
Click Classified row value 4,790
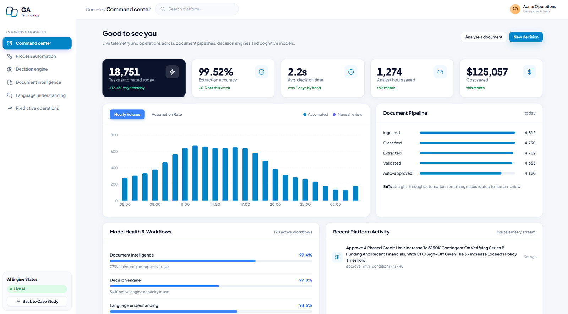(530, 143)
